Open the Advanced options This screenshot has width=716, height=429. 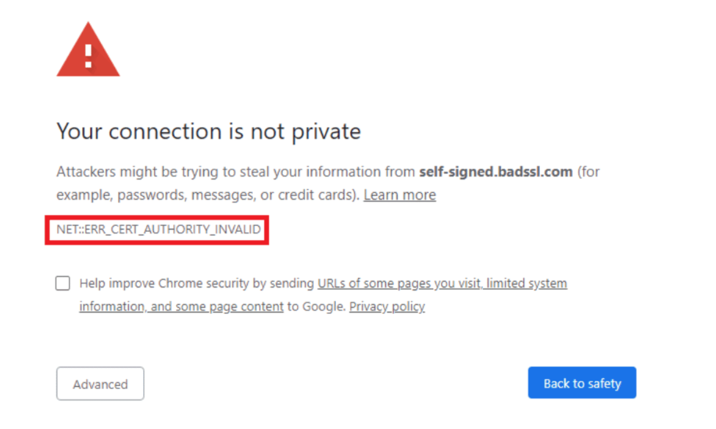(x=100, y=384)
